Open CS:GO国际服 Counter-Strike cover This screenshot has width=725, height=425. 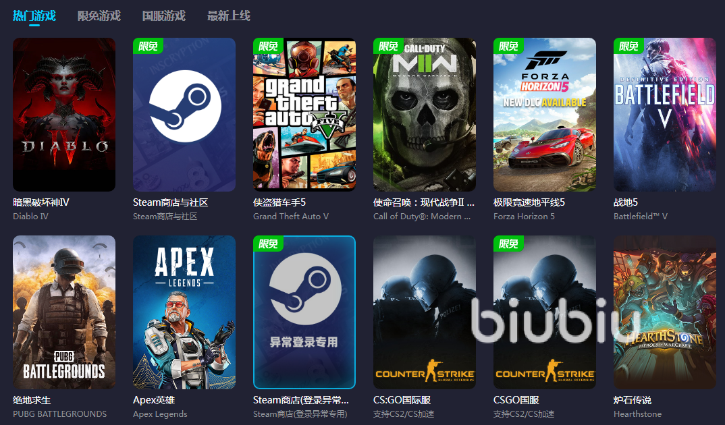[425, 312]
